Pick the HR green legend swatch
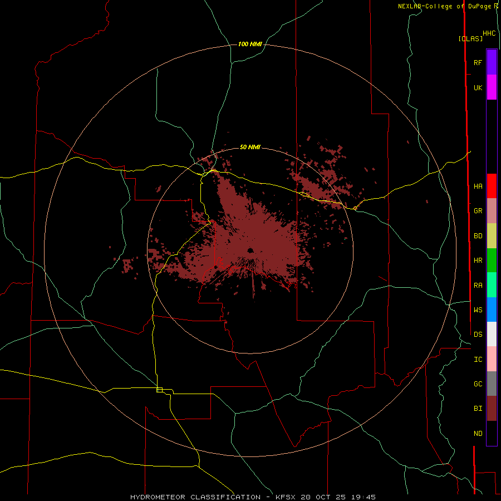 click(x=492, y=260)
